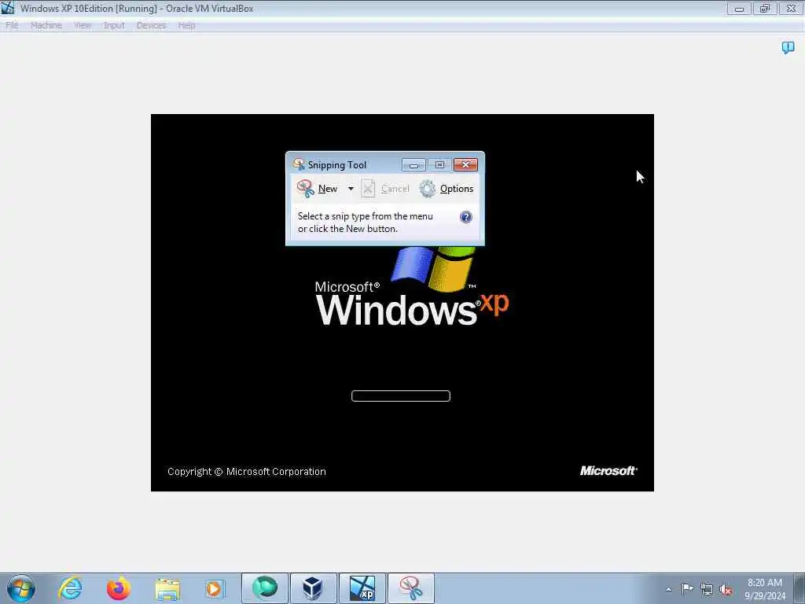This screenshot has height=604, width=805.
Task: Show hidden system tray icons
Action: click(x=668, y=589)
